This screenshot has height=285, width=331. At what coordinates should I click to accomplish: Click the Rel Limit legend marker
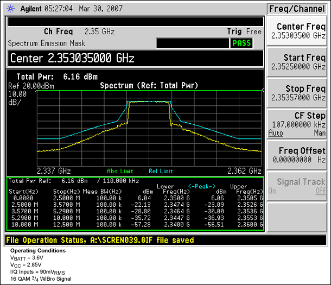160,169
